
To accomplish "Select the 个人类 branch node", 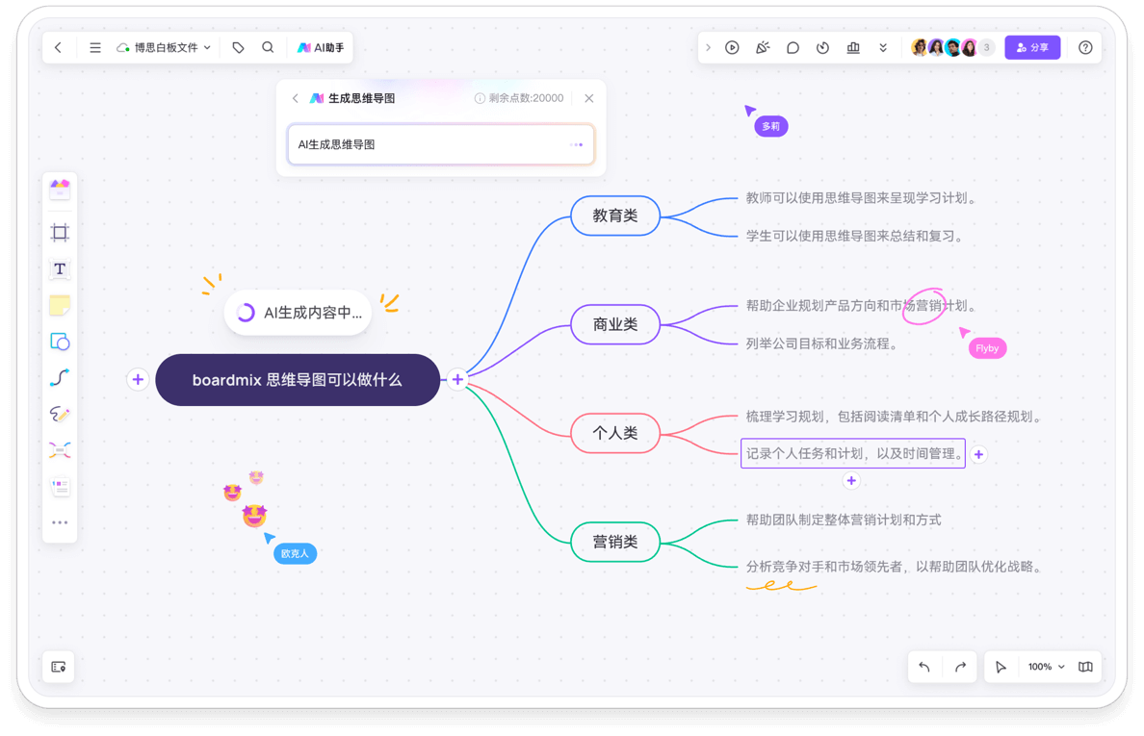I will (615, 433).
